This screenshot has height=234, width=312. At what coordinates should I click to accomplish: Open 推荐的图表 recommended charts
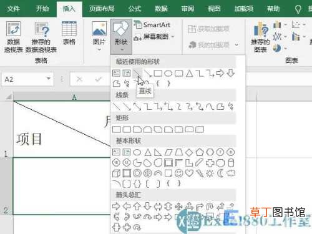(x=260, y=37)
